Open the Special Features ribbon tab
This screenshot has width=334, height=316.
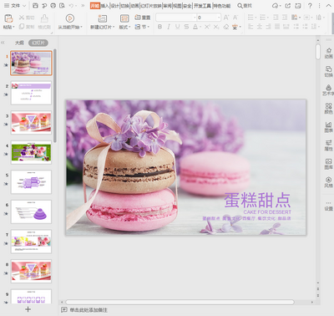click(x=222, y=6)
